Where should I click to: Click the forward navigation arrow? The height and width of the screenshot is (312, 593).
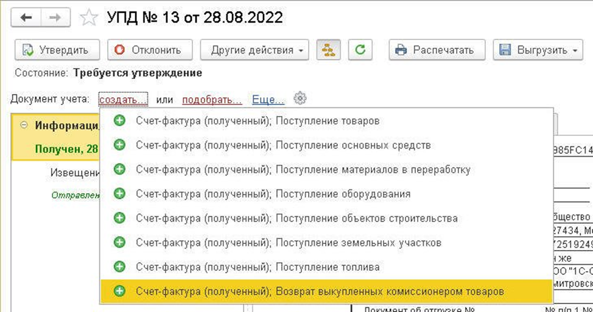[54, 18]
